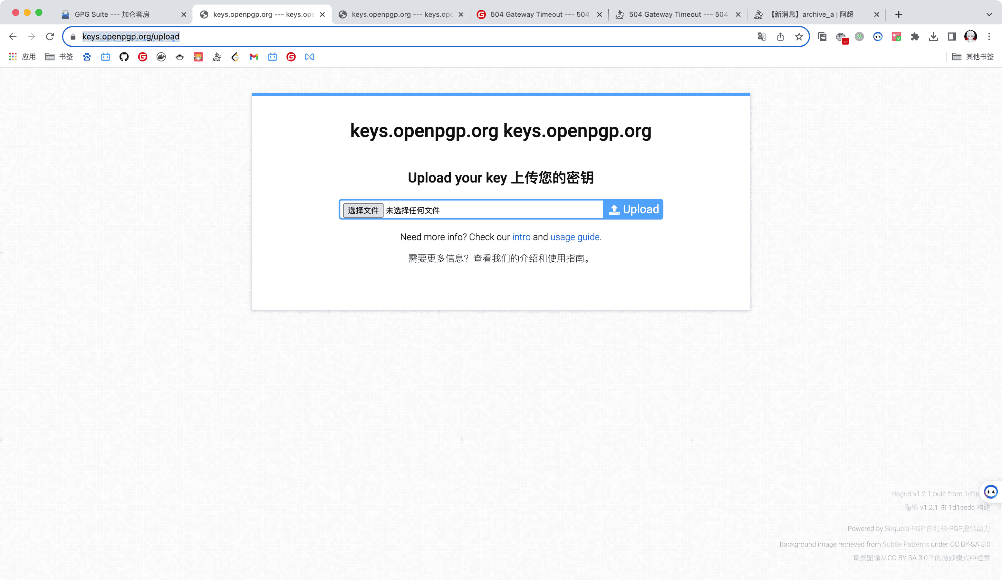This screenshot has height=580, width=1002.
Task: Bookmark this page with star icon
Action: click(799, 37)
